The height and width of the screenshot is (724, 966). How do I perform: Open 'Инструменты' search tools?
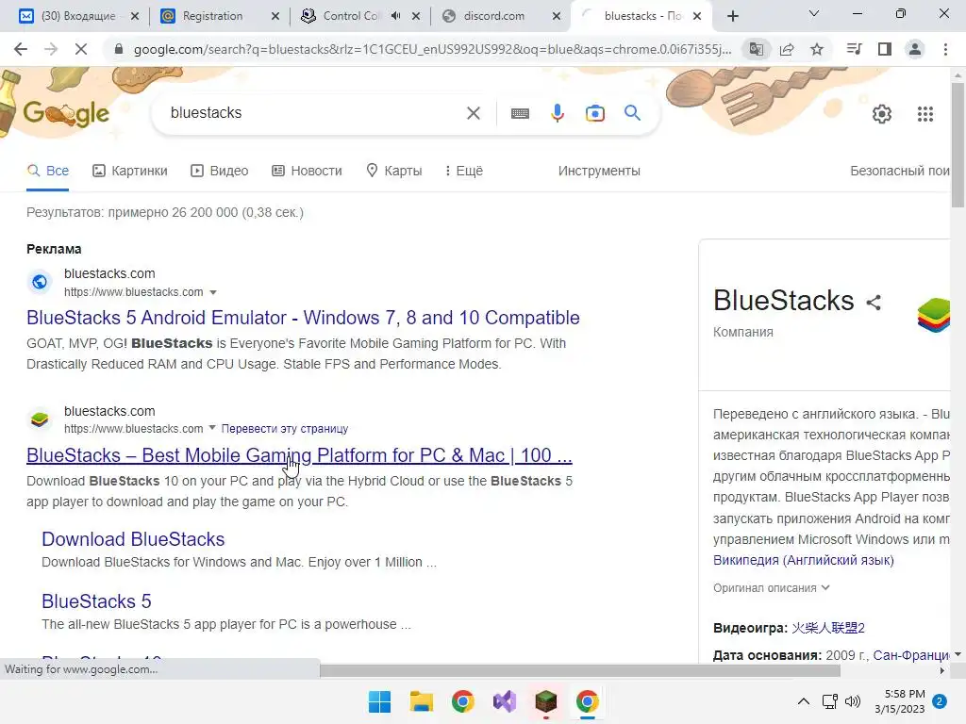pos(599,171)
